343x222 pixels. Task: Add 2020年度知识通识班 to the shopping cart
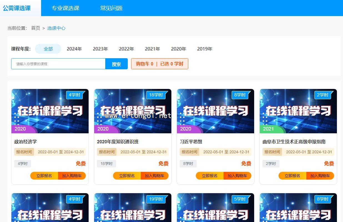click(x=154, y=176)
